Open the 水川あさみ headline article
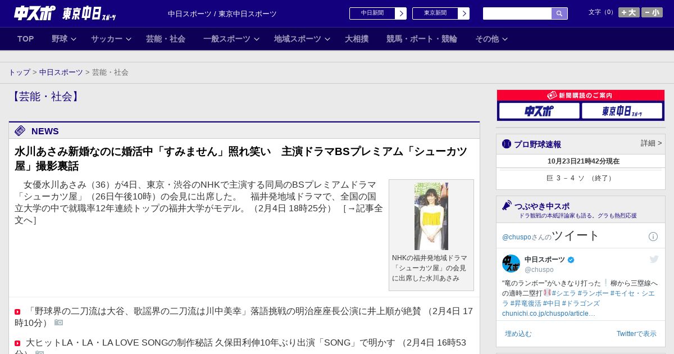The image size is (674, 354). pyautogui.click(x=241, y=159)
